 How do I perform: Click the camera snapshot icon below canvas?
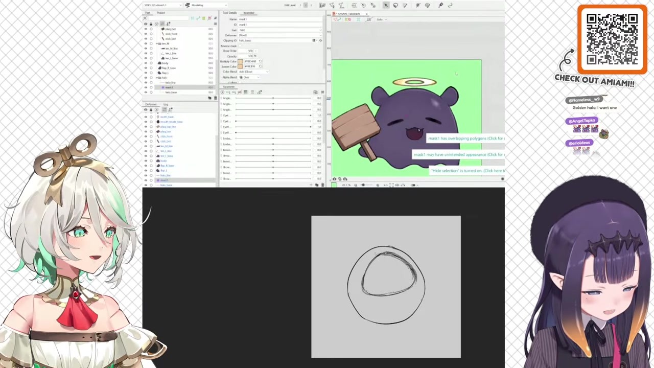pos(334,179)
